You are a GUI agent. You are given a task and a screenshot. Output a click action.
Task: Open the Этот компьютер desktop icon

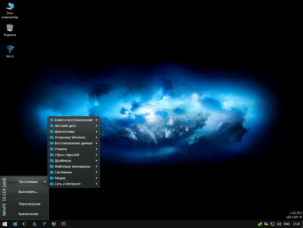click(10, 11)
